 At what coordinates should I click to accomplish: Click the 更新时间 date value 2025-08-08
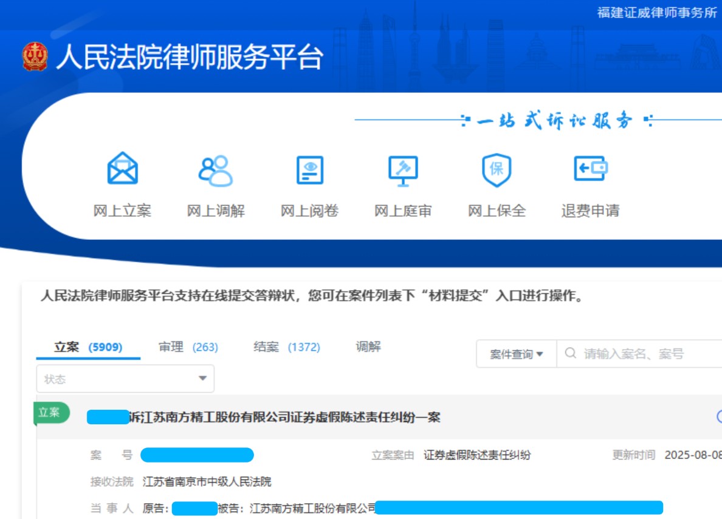pyautogui.click(x=693, y=455)
